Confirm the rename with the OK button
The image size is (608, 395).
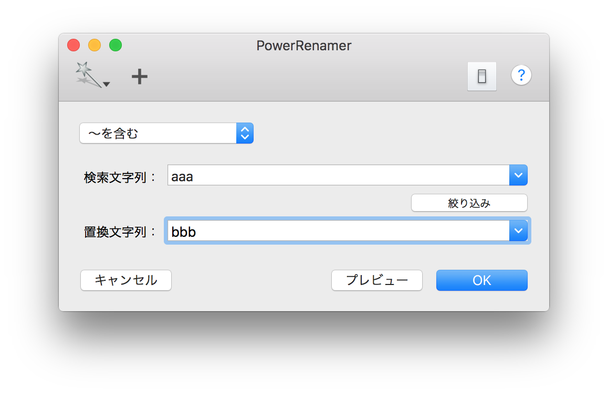click(x=481, y=280)
